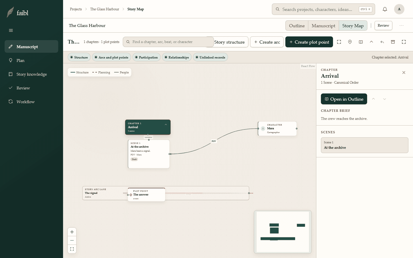Zoom out on the story map canvas
The width and height of the screenshot is (413, 258).
72,241
